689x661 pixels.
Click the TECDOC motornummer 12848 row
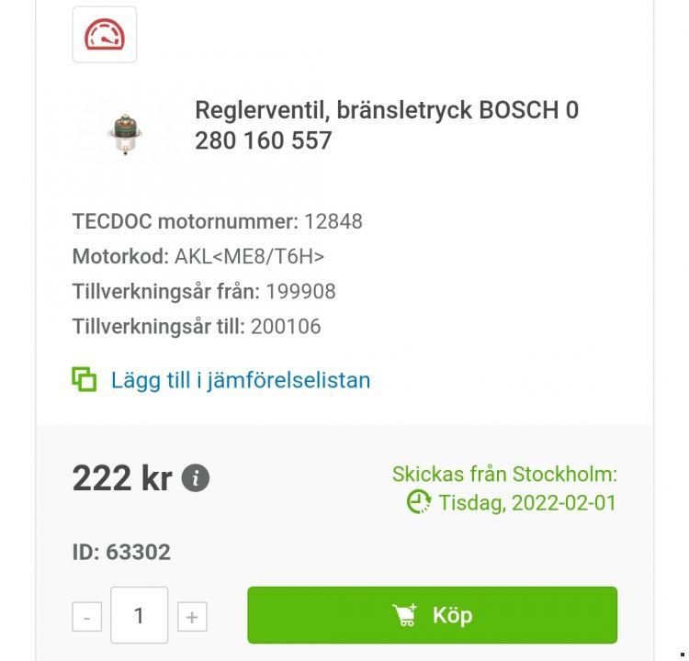pyautogui.click(x=217, y=221)
